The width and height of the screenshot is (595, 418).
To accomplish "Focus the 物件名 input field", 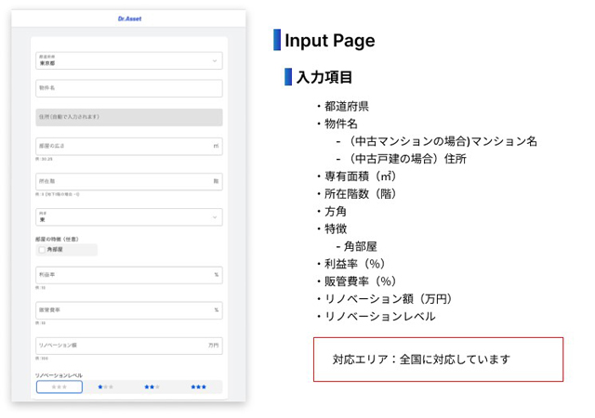I will [x=129, y=88].
